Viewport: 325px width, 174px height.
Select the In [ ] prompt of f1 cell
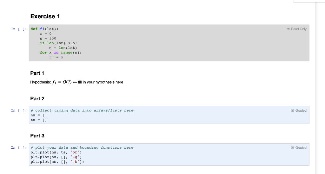[x=19, y=29]
